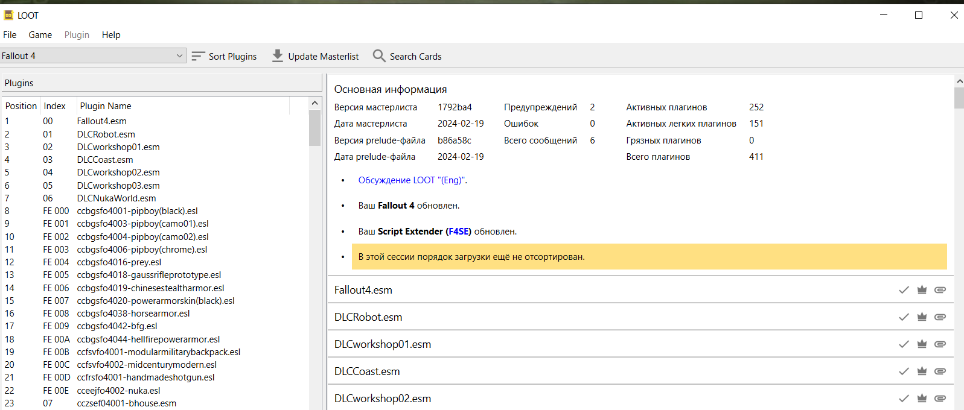Select the DLCNukaWorld.esm row in the plugin list
Screen dimensions: 964x410
coord(117,198)
